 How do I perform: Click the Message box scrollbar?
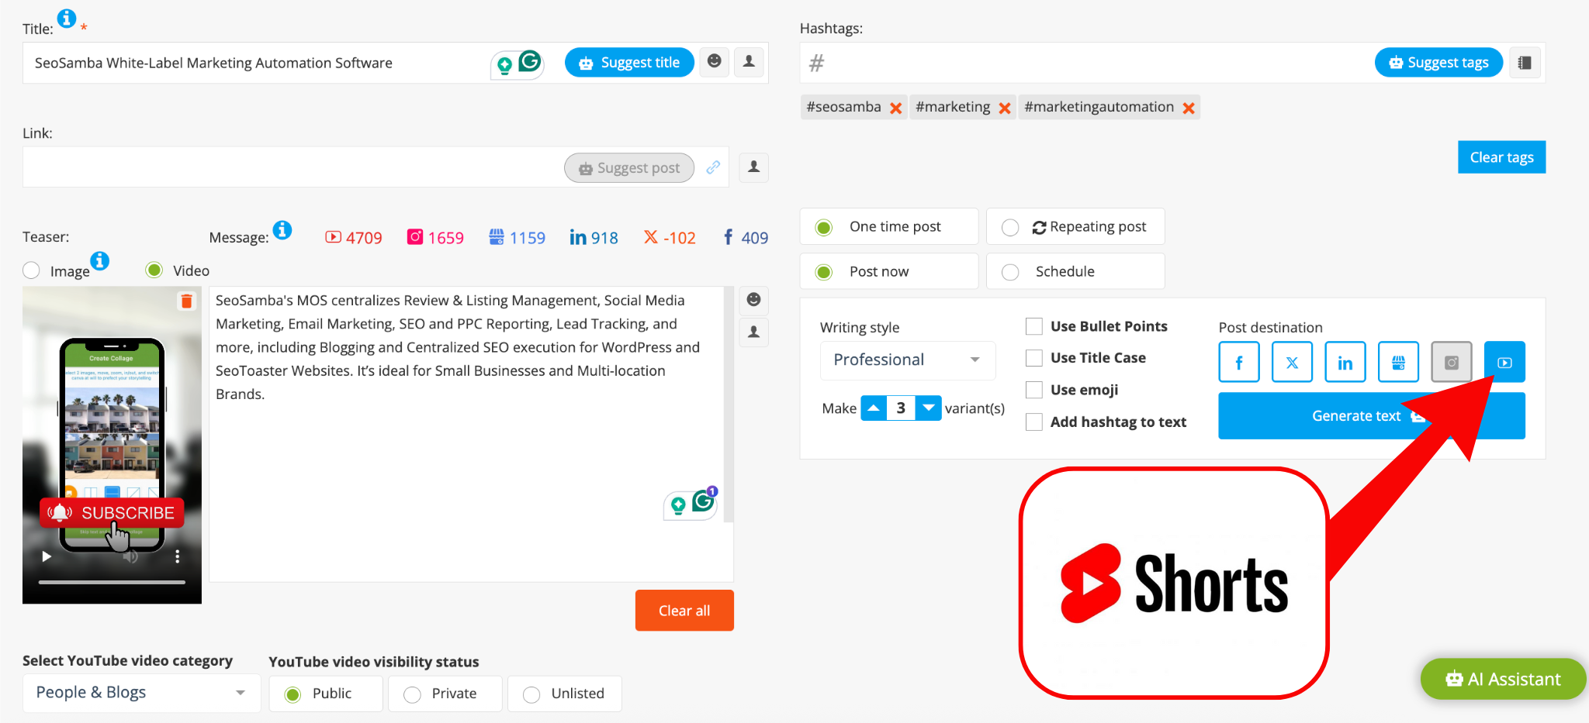coord(729,405)
